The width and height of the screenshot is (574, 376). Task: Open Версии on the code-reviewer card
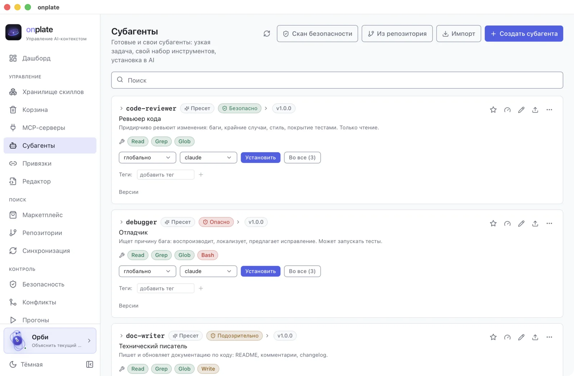(129, 192)
